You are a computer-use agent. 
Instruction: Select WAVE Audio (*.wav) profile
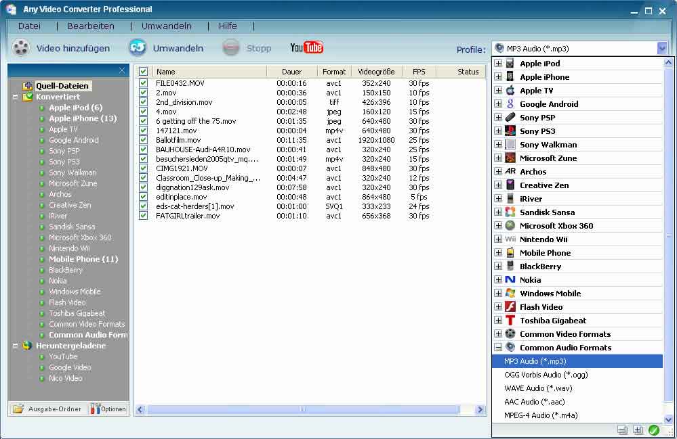(577, 388)
